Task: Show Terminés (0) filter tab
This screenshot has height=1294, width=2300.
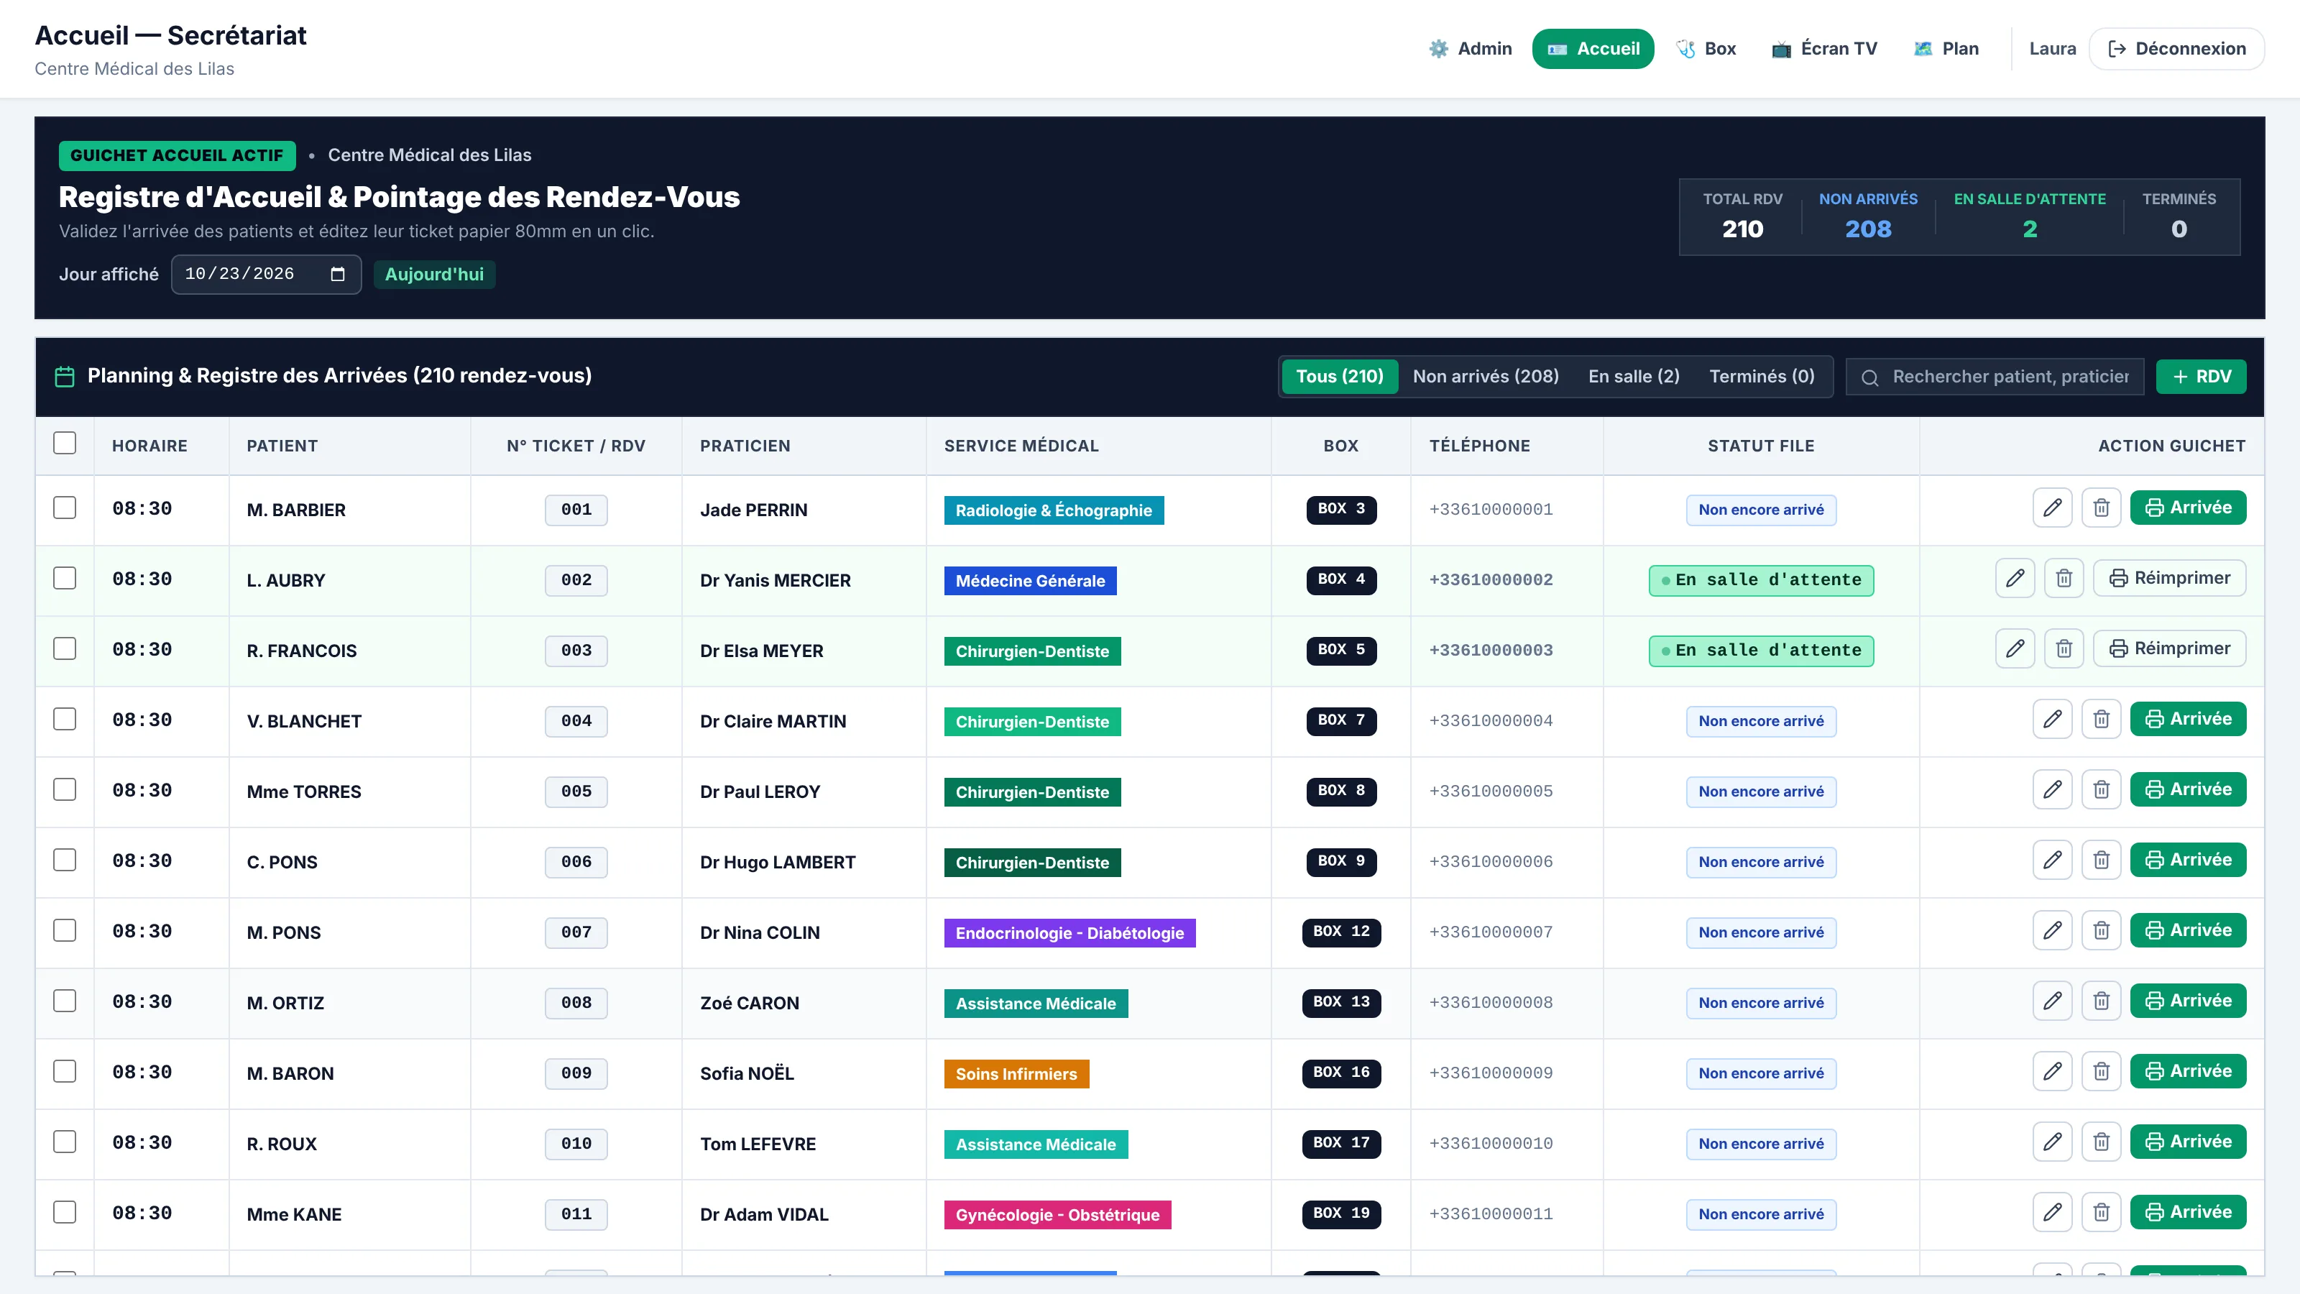Action: point(1762,376)
